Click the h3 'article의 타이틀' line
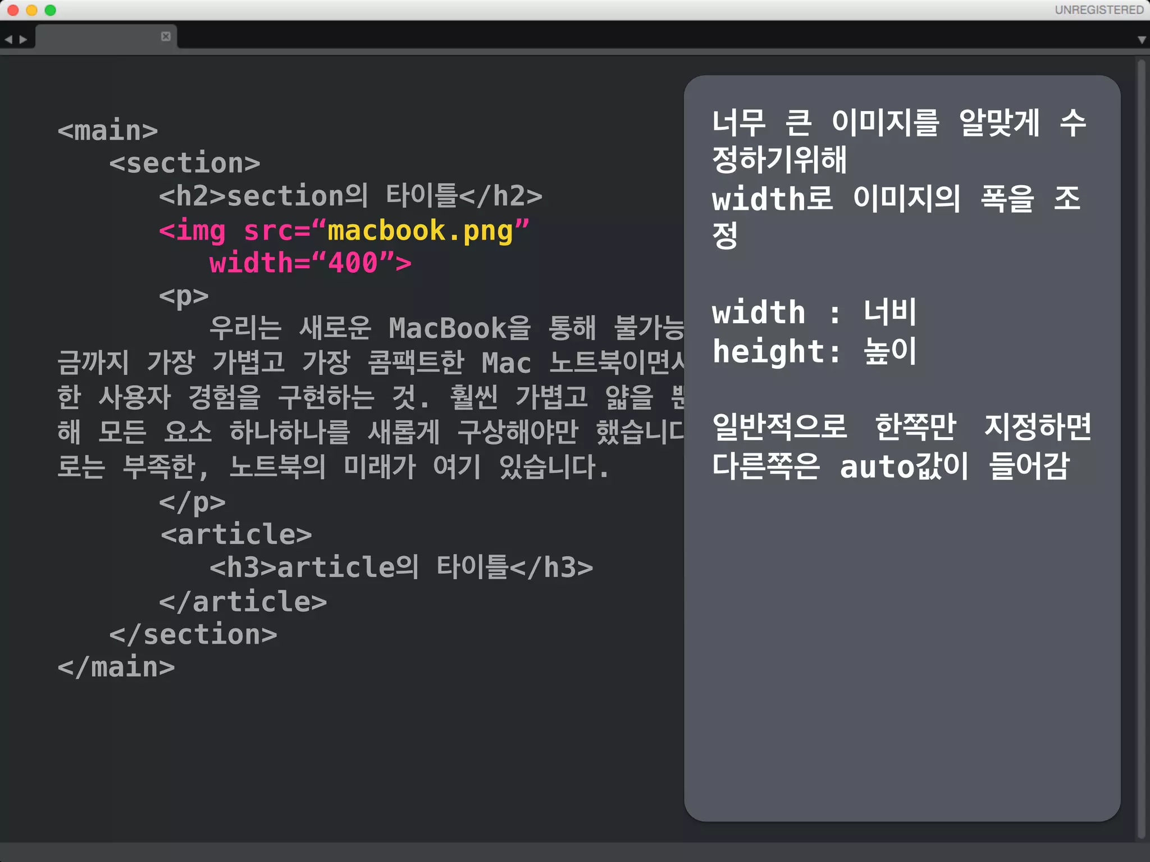The image size is (1150, 862). point(401,567)
